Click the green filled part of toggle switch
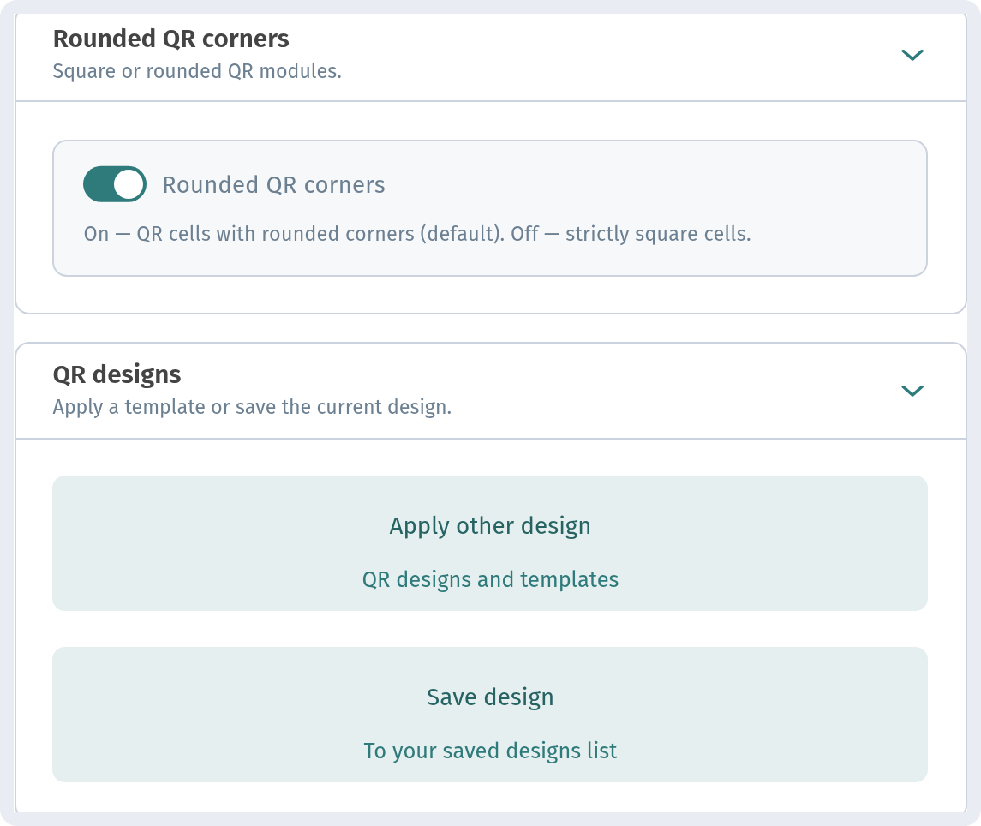Screen dimensions: 981x826 click(x=99, y=184)
